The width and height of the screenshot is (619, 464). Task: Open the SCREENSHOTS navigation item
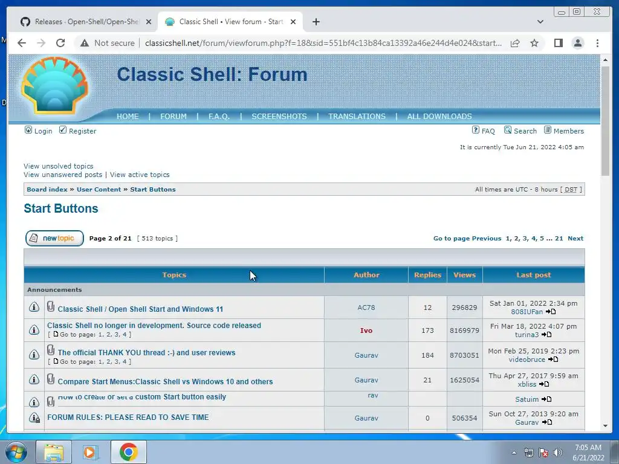coord(279,117)
